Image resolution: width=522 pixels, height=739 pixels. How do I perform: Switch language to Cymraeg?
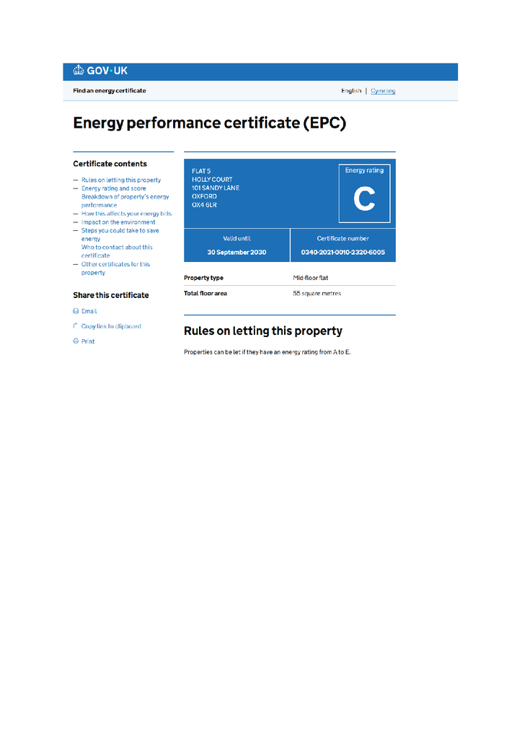coord(383,91)
